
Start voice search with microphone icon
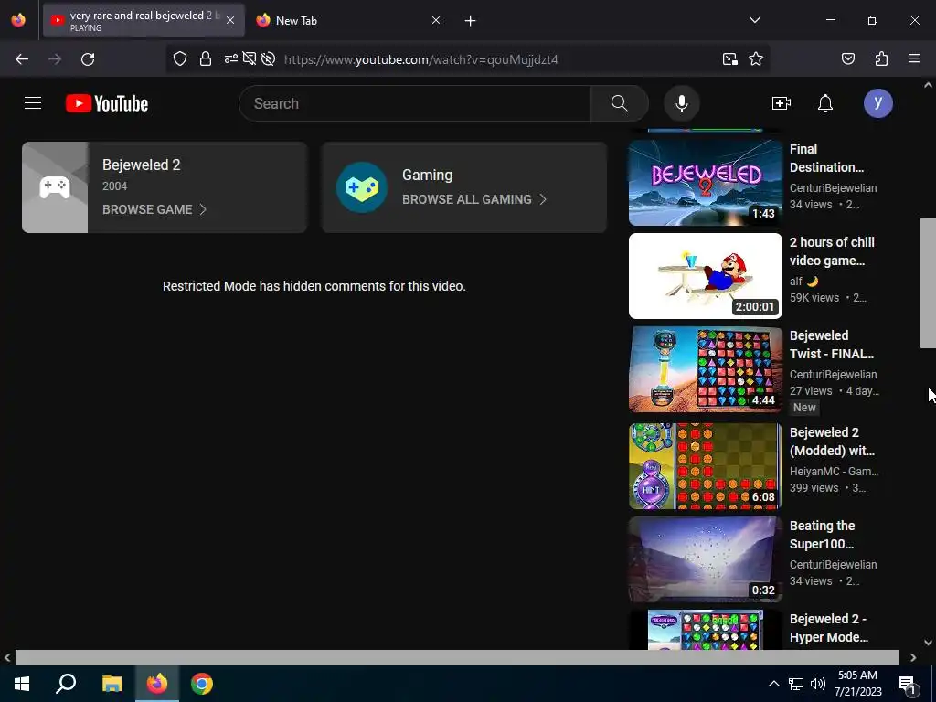point(681,103)
